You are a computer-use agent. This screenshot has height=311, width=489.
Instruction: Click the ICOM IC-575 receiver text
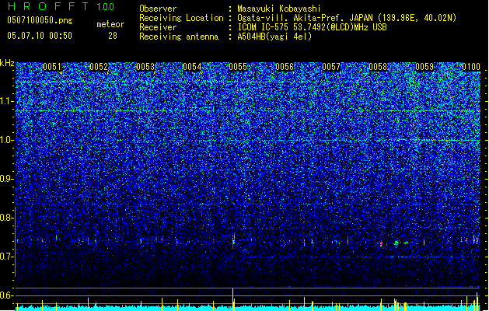tap(312, 27)
